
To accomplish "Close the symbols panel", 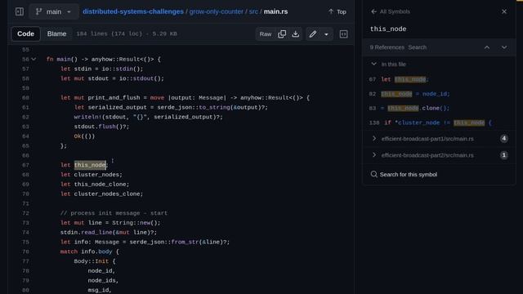I will pyautogui.click(x=504, y=11).
